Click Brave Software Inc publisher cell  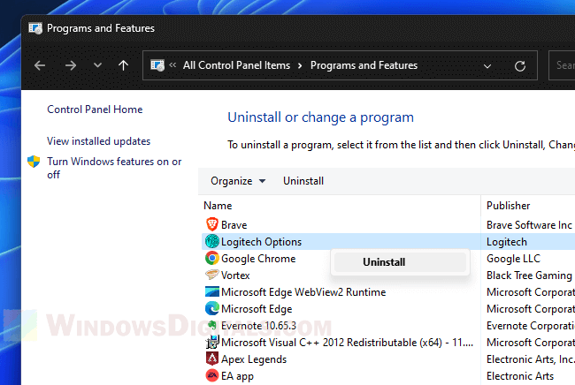529,225
